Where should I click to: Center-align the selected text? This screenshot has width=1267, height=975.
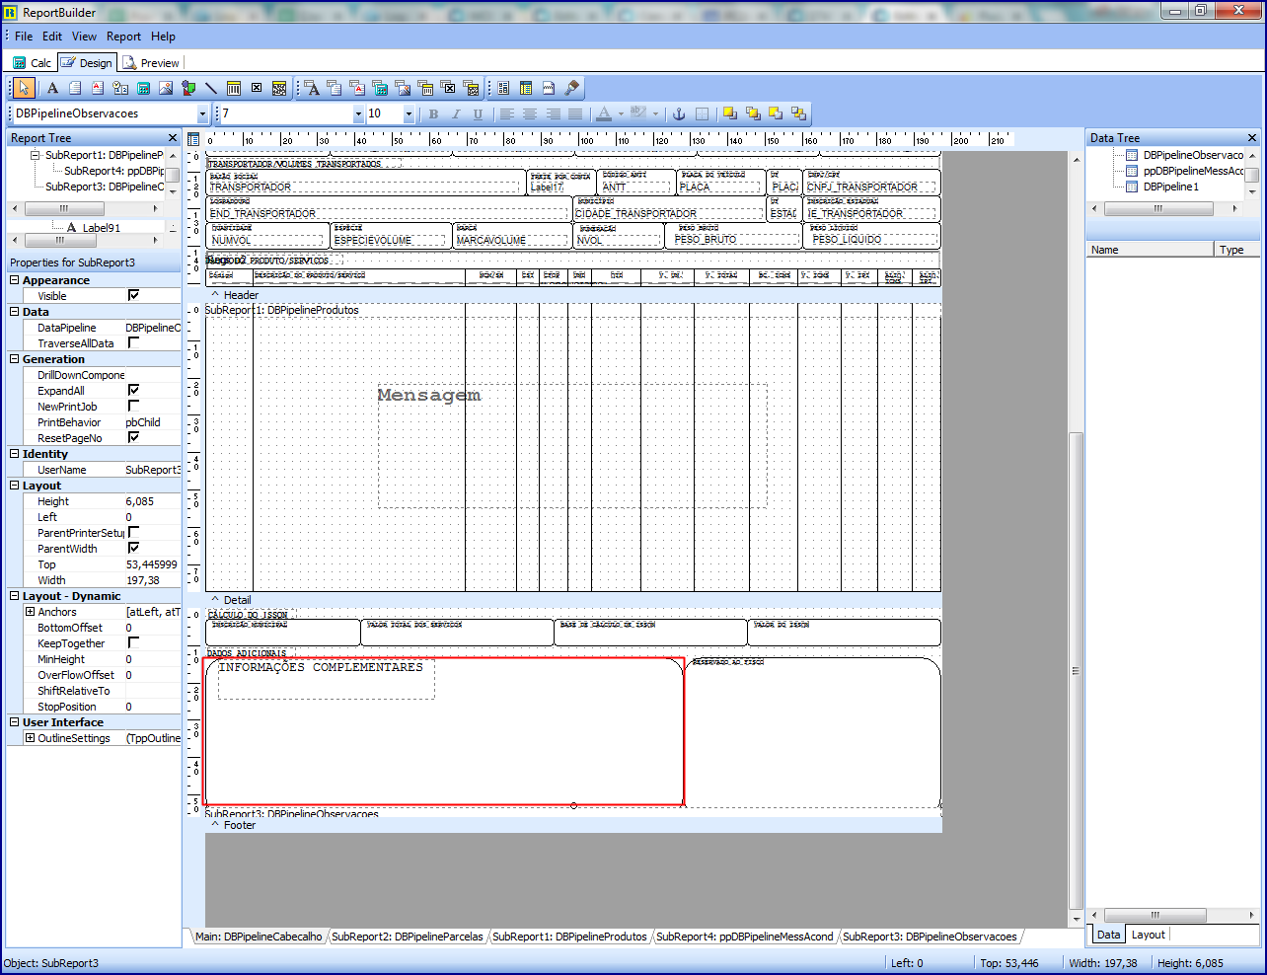pos(530,113)
